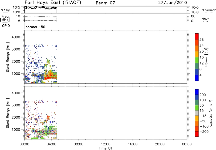216x150 pixels.
Task: Click the 'Nave' legend label
Action: 205,19
